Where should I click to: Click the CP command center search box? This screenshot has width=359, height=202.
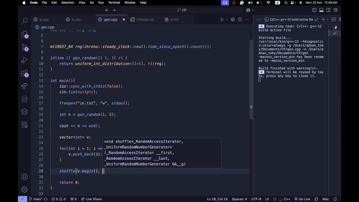click(182, 10)
